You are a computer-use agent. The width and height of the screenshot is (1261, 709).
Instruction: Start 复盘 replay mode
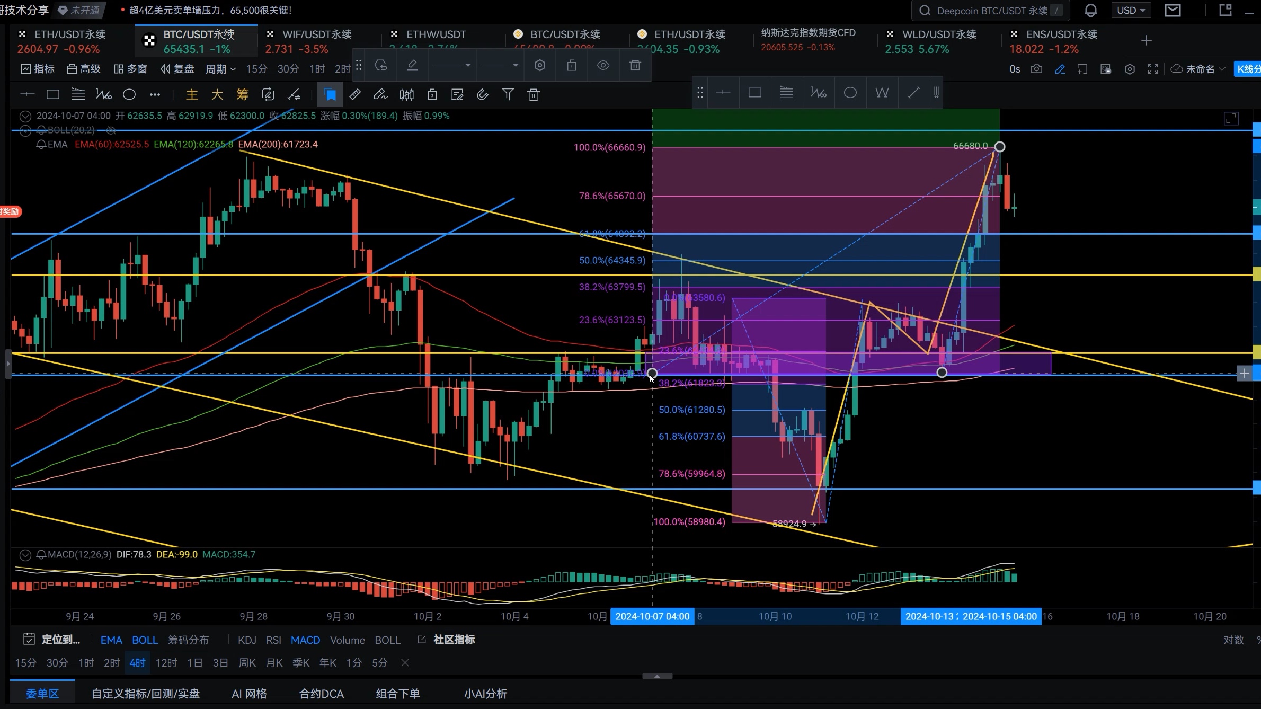(177, 69)
